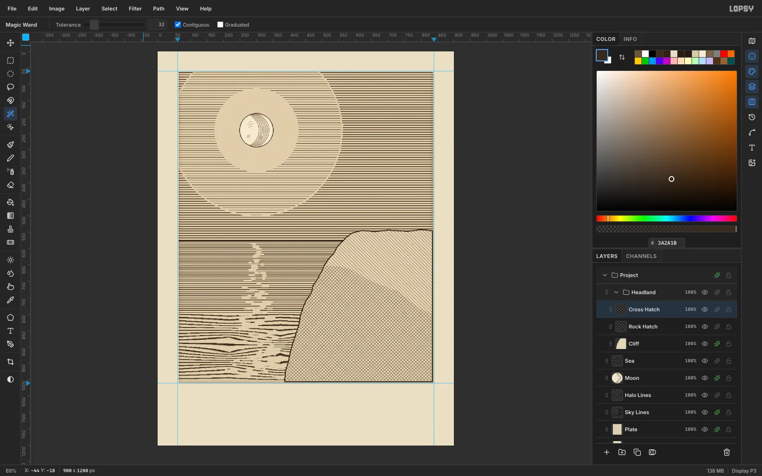Screen dimensions: 762x476
Task: Open the File menu
Action: point(12,9)
